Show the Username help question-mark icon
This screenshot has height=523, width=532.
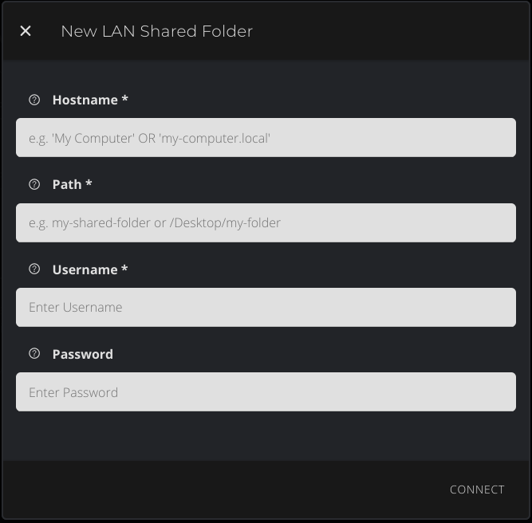coord(34,269)
